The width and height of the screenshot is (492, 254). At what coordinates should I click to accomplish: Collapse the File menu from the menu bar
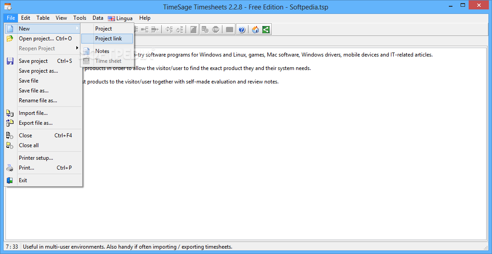pyautogui.click(x=11, y=18)
